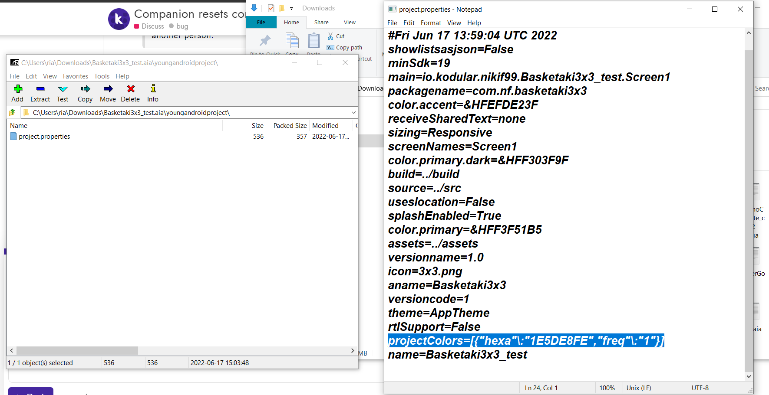
Task: Click the Copy documents icon in Explorer ribbon
Action: coord(292,41)
